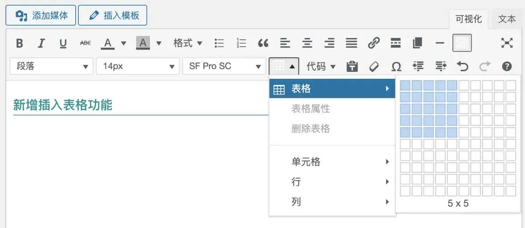Click the 添加媒体 button

(x=41, y=15)
